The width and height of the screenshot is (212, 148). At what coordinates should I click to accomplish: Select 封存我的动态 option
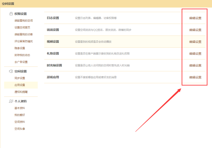coord(22,55)
